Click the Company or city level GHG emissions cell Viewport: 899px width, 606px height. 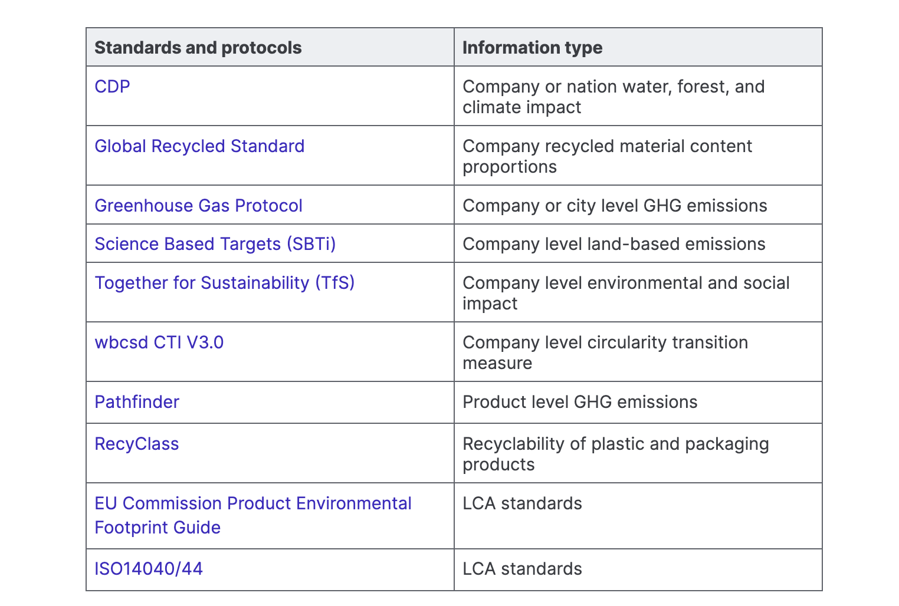click(614, 206)
